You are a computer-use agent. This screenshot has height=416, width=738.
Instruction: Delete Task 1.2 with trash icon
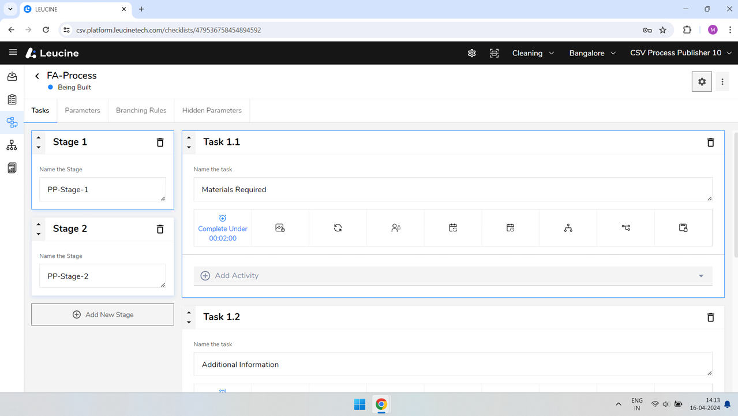click(x=711, y=317)
